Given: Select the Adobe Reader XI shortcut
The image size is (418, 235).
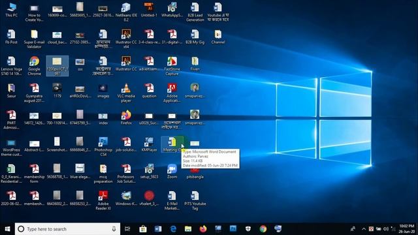Looking at the screenshot, I should coord(103,200).
